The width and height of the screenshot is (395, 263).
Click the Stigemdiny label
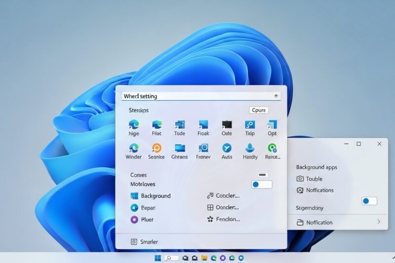pyautogui.click(x=310, y=208)
